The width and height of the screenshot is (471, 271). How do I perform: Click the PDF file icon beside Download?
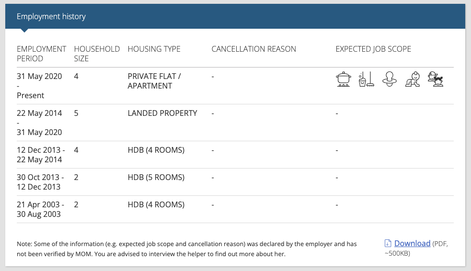click(x=388, y=243)
